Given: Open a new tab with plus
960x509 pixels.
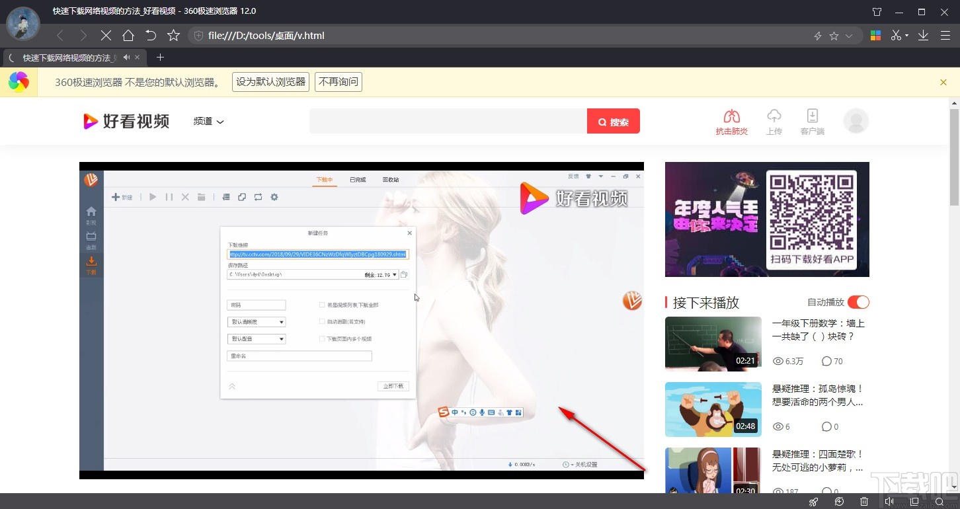Looking at the screenshot, I should 160,58.
